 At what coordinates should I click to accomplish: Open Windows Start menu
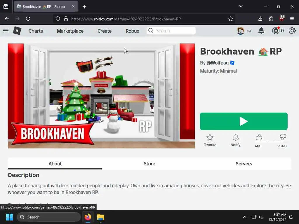[x=9, y=217]
